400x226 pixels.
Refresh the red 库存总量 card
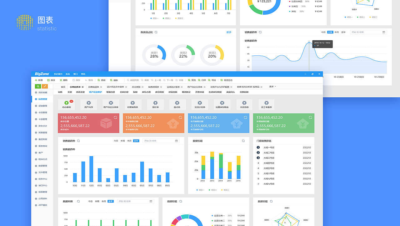point(115,117)
